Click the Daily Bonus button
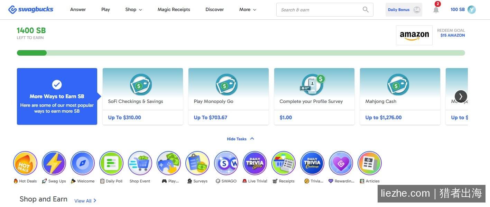 [404, 10]
